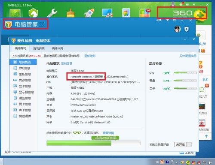Switch to 硬件评测 tab
Image resolution: width=215 pixels, height=165 pixels.
(x=57, y=48)
